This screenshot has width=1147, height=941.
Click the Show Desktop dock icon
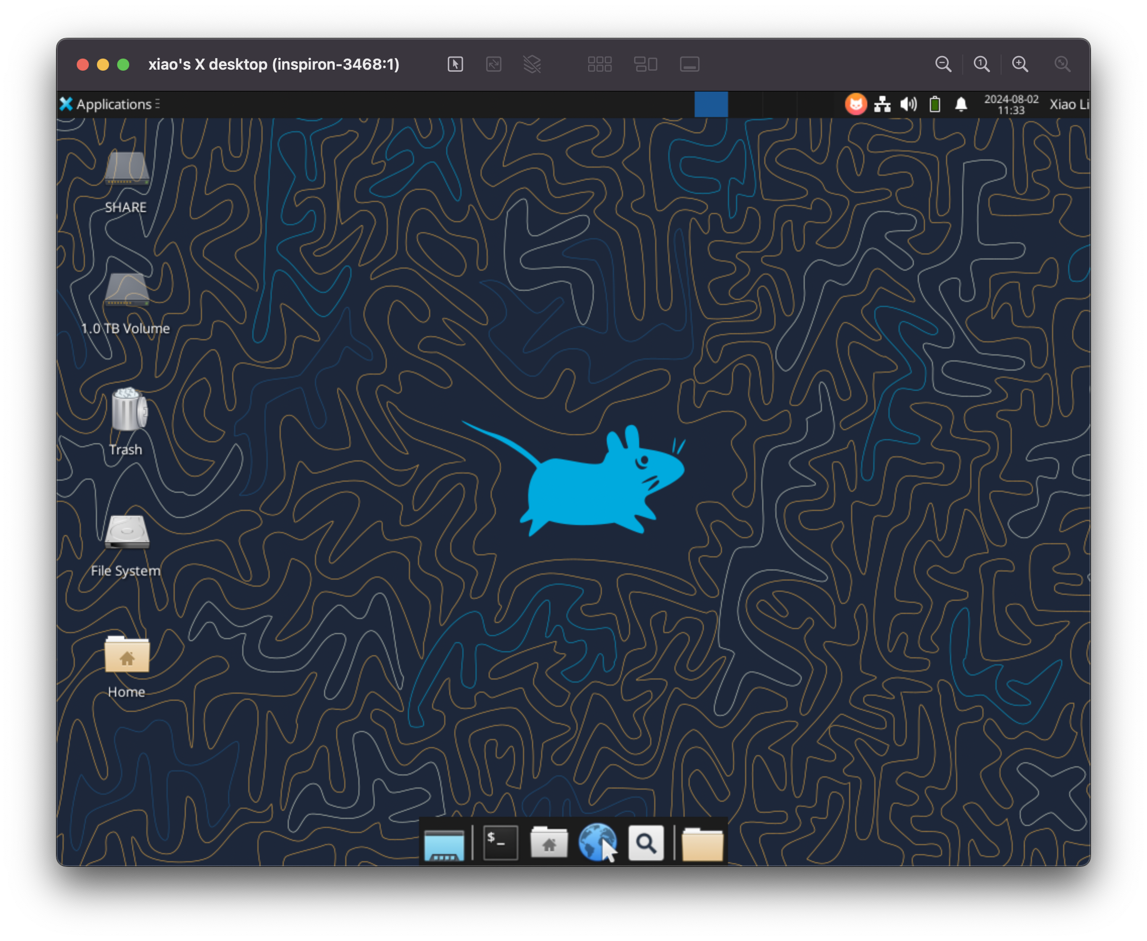click(x=444, y=845)
